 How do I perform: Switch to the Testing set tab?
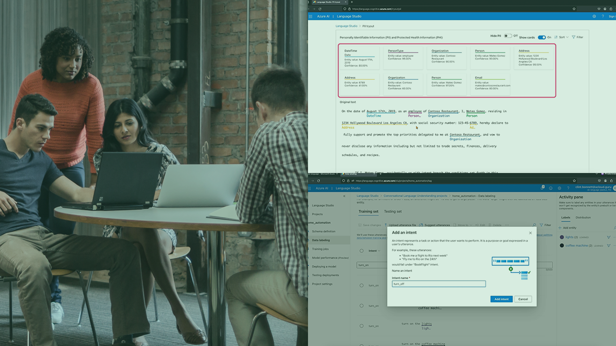(x=393, y=211)
